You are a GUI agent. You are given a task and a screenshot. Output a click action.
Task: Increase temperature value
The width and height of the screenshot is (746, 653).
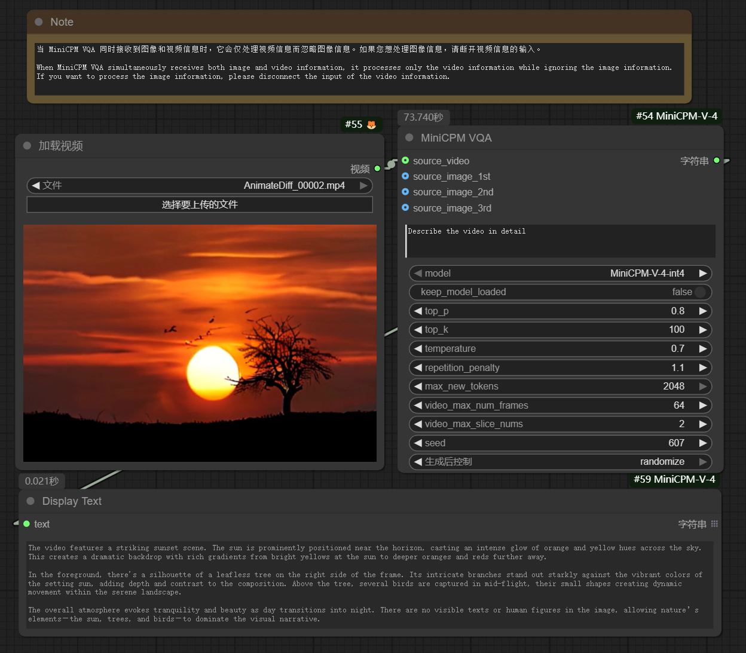[703, 349]
